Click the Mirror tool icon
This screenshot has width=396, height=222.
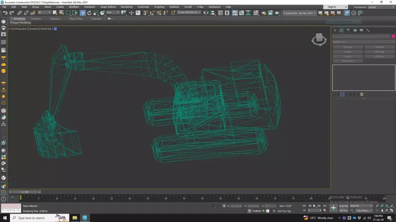coord(206,13)
